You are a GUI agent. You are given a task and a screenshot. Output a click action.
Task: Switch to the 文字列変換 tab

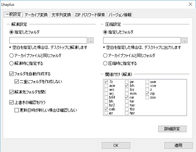click(x=61, y=15)
